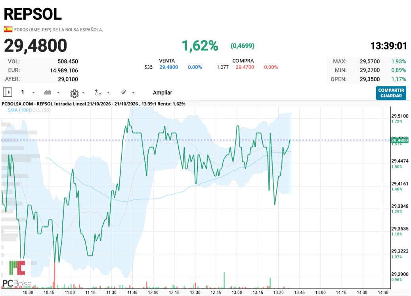Click the 13:39:01 time display
411x296 pixels.
(388, 46)
